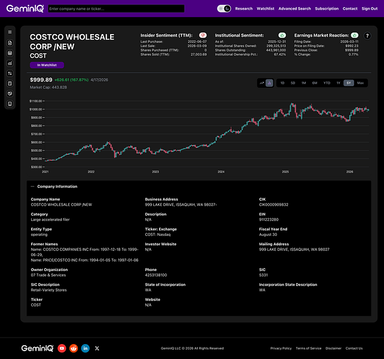Click the GeminIQ footer logo
The image size is (384, 359).
point(37,348)
